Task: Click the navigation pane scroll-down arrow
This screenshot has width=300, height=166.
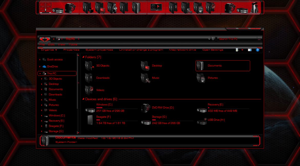Action: (78, 133)
